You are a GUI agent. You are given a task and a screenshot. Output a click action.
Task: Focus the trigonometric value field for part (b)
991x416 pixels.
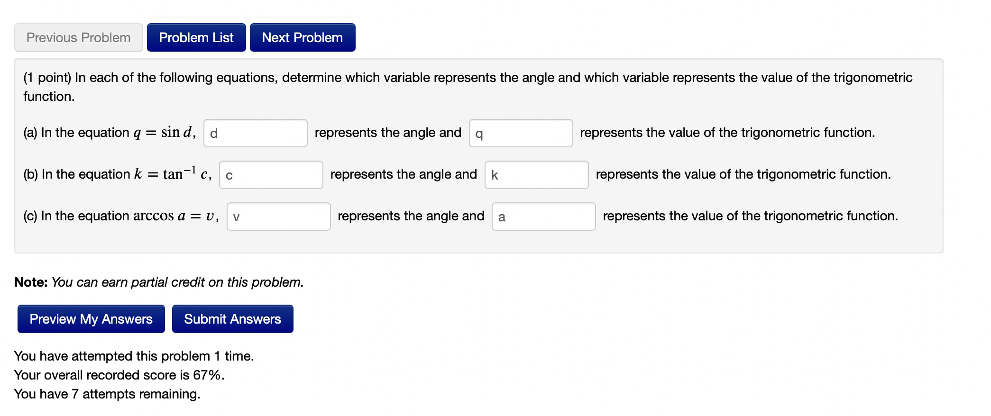point(536,175)
